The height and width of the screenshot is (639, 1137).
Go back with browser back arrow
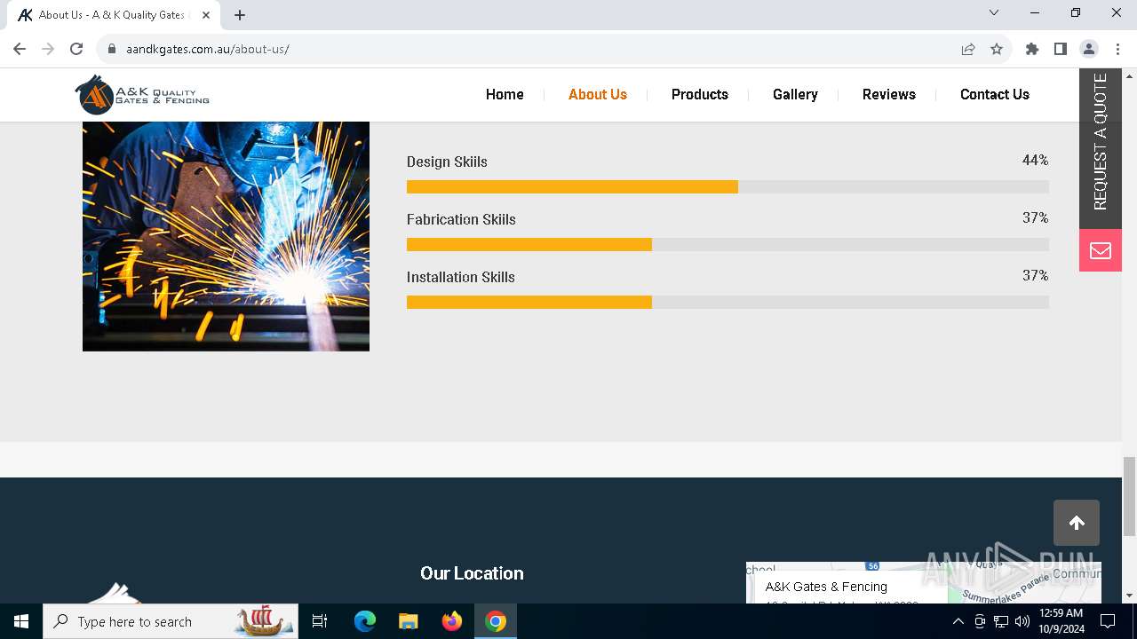click(x=20, y=49)
